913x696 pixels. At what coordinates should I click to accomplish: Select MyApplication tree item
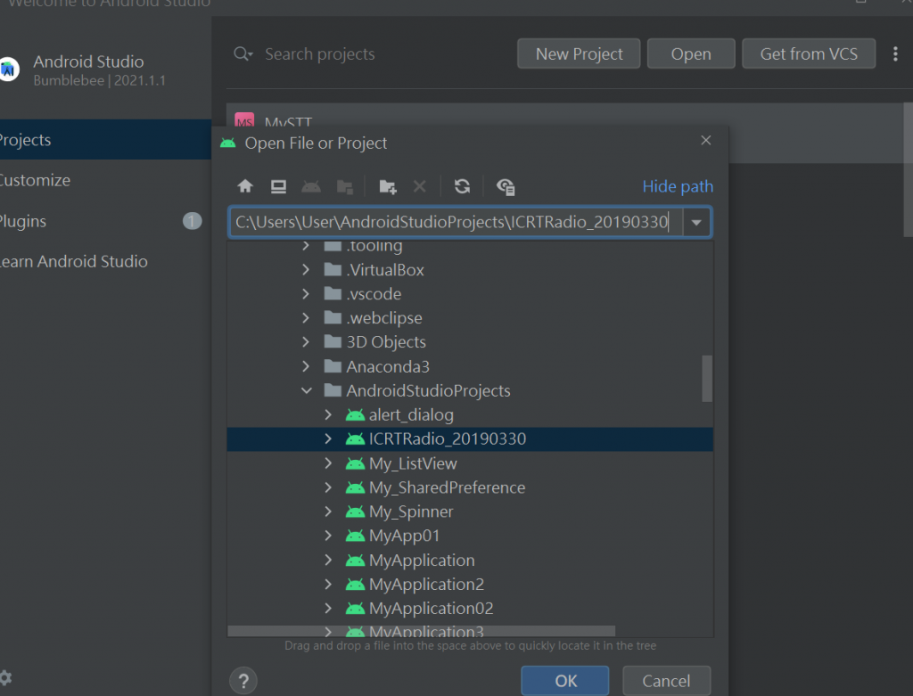pos(470,560)
